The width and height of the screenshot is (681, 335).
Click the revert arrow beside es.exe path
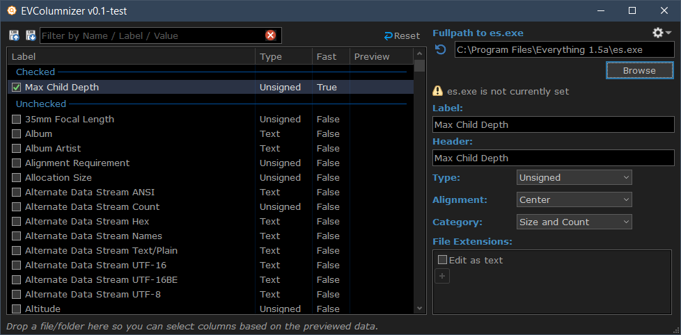pos(440,49)
